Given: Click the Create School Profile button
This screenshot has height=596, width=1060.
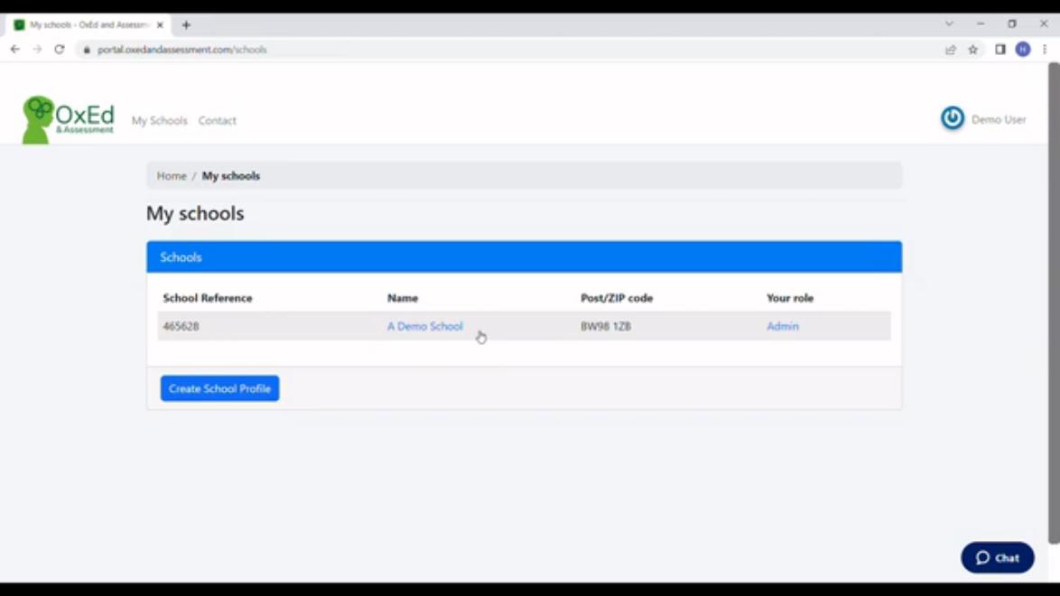Looking at the screenshot, I should point(219,388).
